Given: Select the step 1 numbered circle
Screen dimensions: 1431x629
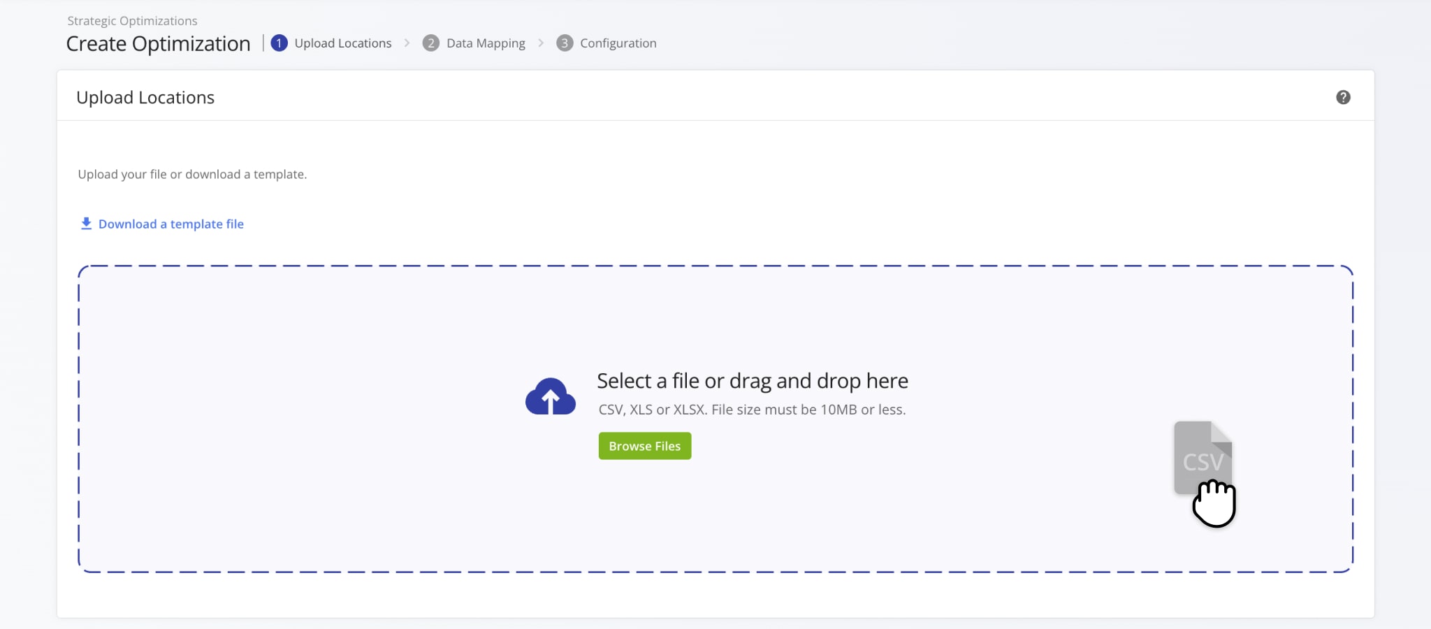Looking at the screenshot, I should tap(279, 43).
